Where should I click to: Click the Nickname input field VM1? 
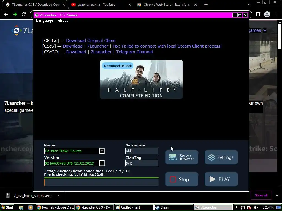point(142,151)
